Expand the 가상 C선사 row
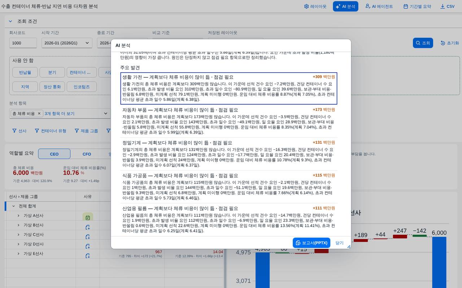This screenshot has width=462, height=288. tap(18, 235)
